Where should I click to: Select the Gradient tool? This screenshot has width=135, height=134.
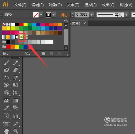coord(16,101)
